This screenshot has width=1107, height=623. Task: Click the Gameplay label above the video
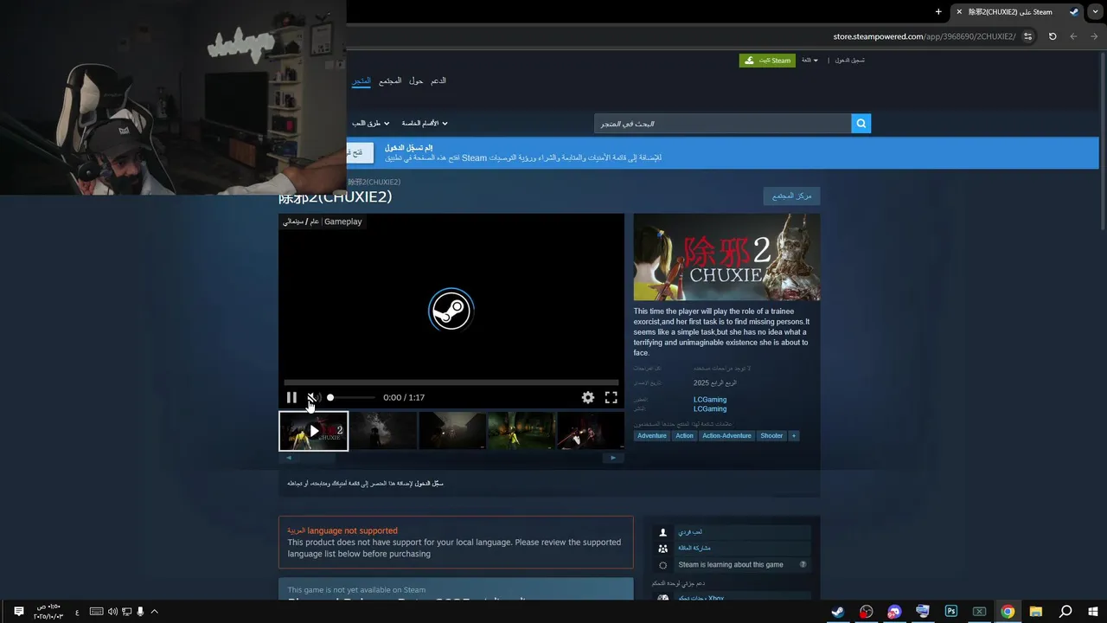pos(342,222)
